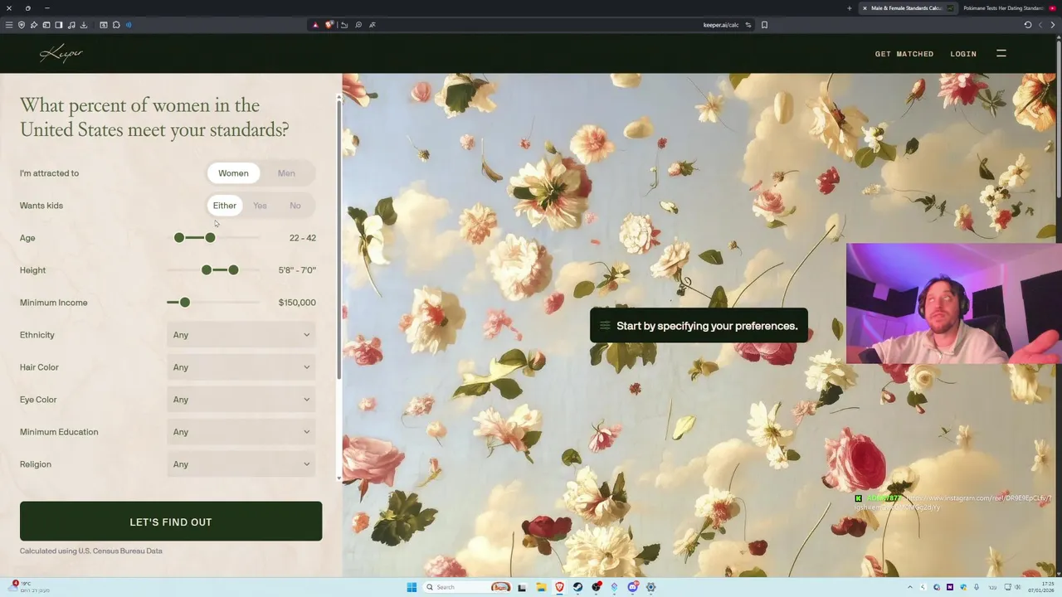Viewport: 1062px width, 597px height.
Task: Click the '22 - 42' age range text
Action: pos(303,238)
